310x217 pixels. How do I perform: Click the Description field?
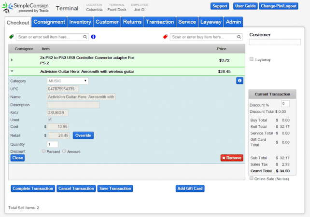pyautogui.click(x=73, y=105)
